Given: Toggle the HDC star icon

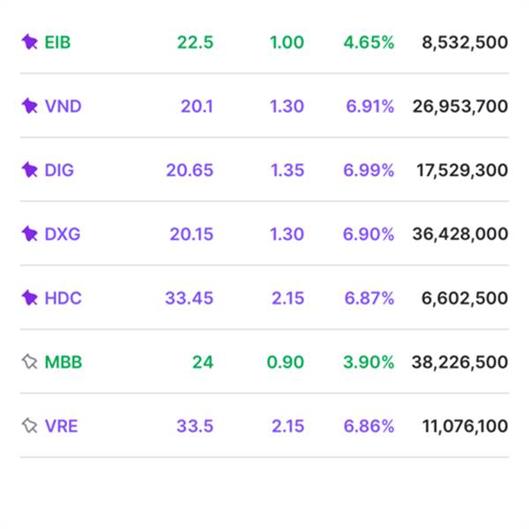Looking at the screenshot, I should coord(29,298).
